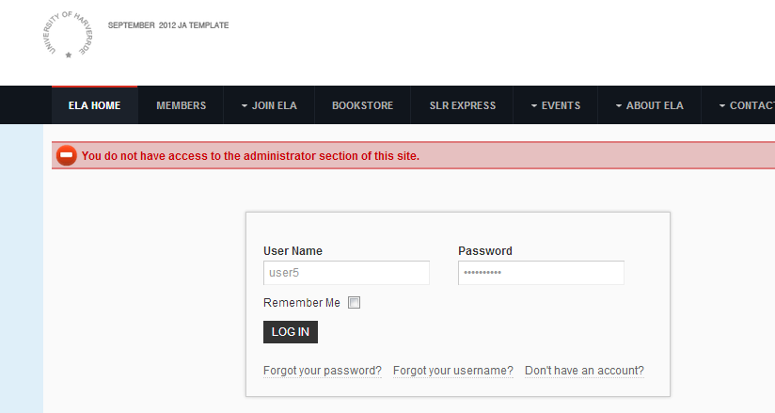Expand the About ELA dropdown menu
Viewport: 775px width, 413px height.
pos(649,105)
